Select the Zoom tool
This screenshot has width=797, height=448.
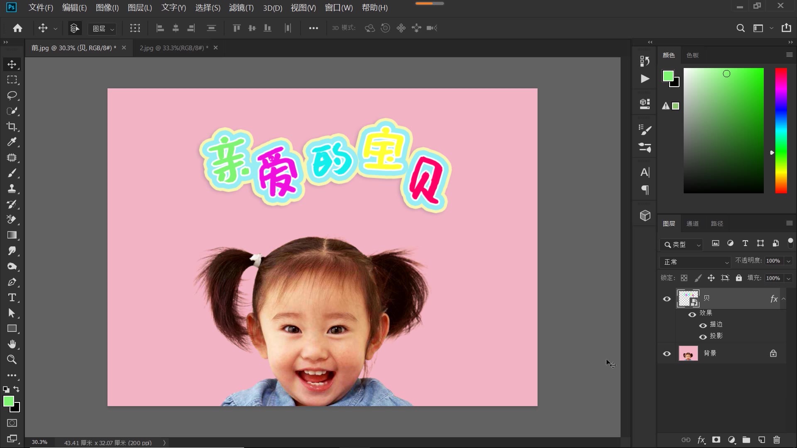[12, 360]
